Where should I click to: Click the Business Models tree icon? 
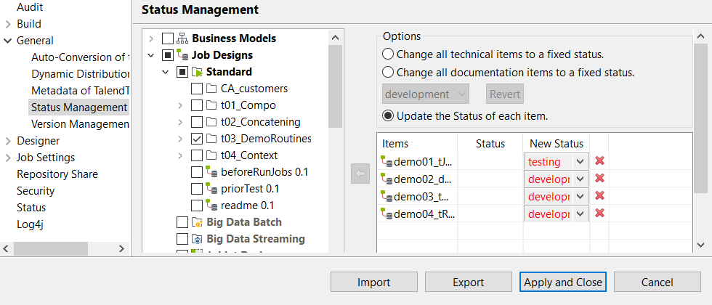click(x=182, y=38)
